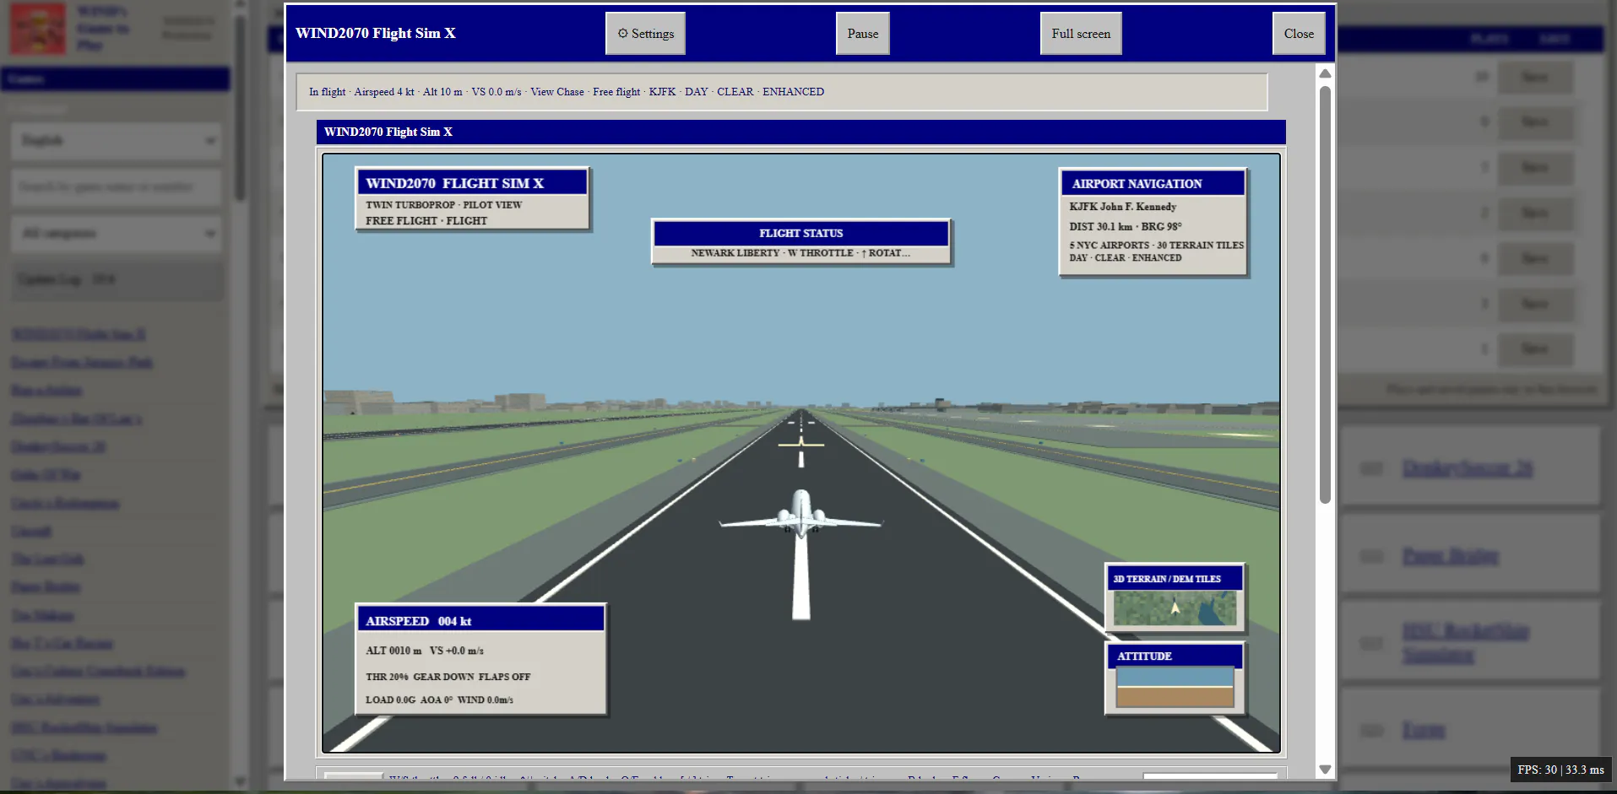Click the dialog scrollbar up arrow
1617x794 pixels.
coord(1325,73)
